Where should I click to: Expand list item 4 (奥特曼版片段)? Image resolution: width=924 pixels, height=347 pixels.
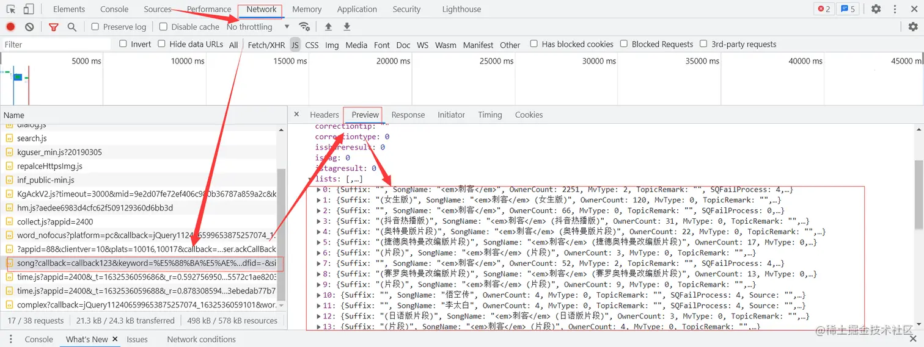coord(319,232)
